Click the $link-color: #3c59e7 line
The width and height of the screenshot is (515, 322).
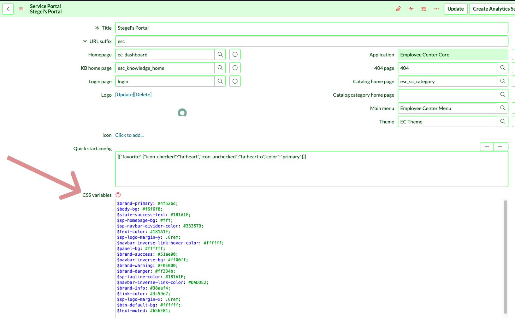pos(143,294)
